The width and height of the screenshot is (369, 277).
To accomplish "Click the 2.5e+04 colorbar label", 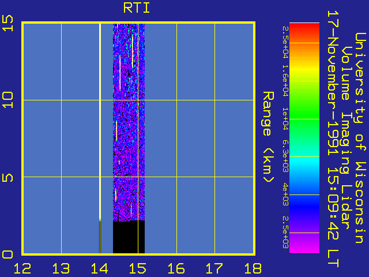I will (x=285, y=42).
